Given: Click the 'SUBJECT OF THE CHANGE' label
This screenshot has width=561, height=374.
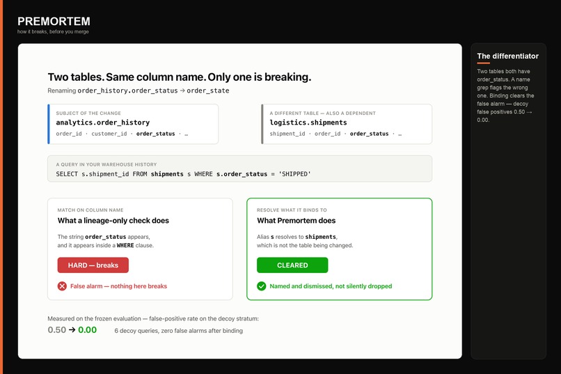Looking at the screenshot, I should pos(88,113).
